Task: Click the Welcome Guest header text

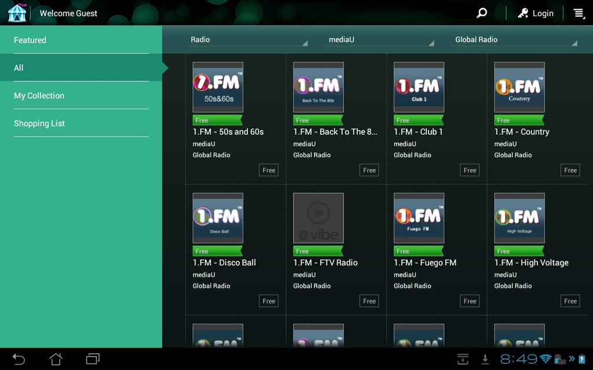Action: click(68, 13)
